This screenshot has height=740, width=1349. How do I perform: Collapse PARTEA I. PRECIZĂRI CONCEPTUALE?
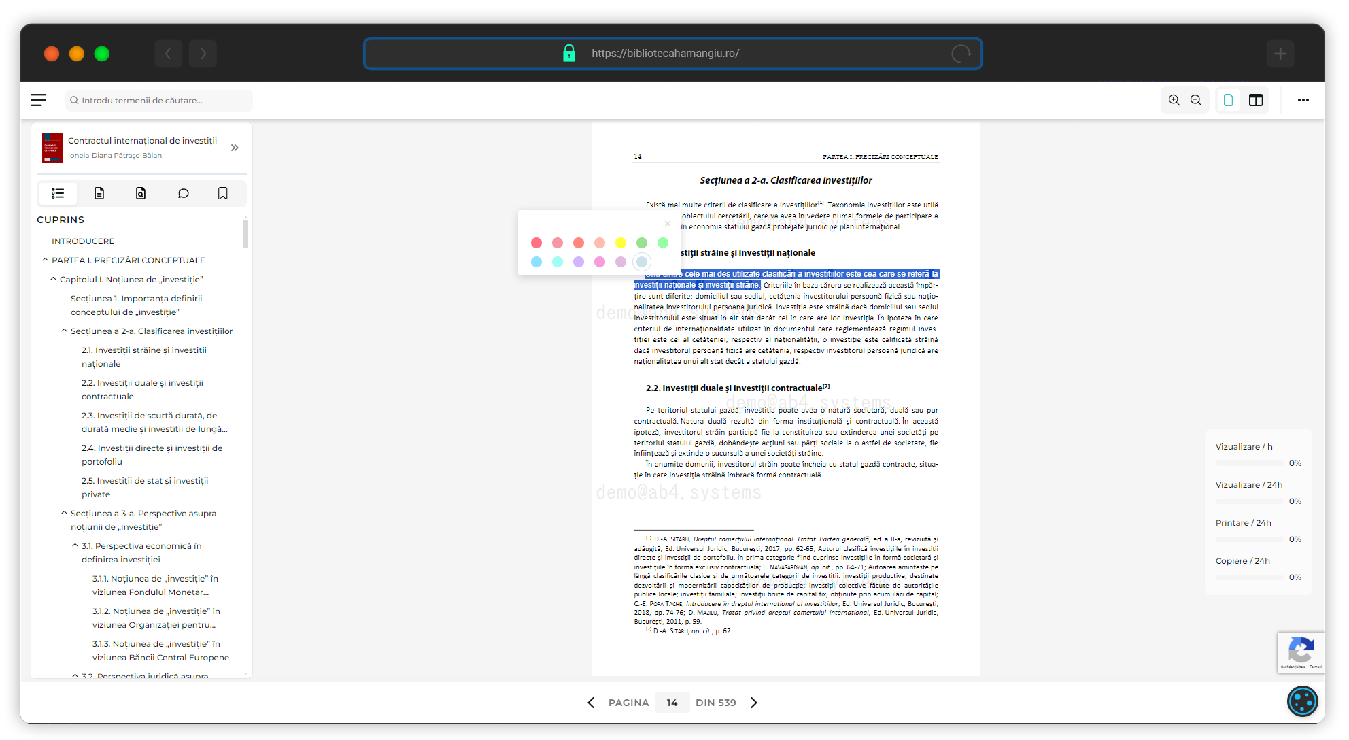coord(45,260)
